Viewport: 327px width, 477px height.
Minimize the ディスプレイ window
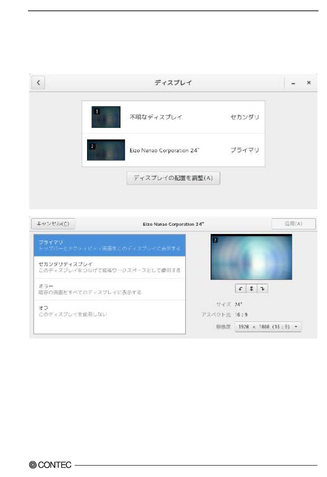click(x=293, y=83)
